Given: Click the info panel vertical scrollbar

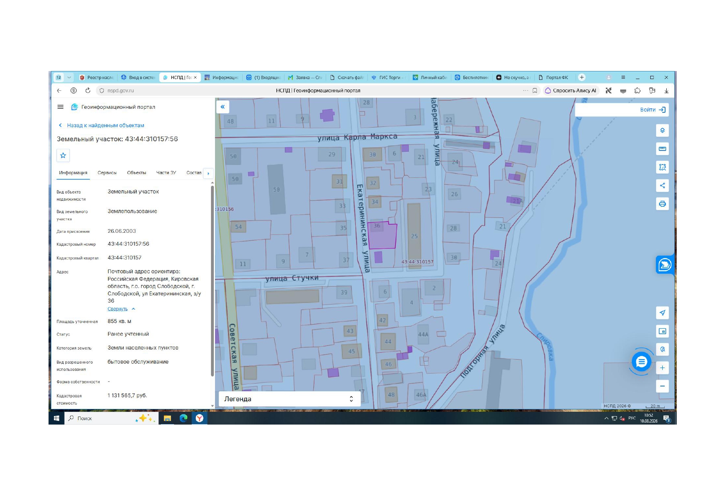Looking at the screenshot, I should pyautogui.click(x=212, y=281).
